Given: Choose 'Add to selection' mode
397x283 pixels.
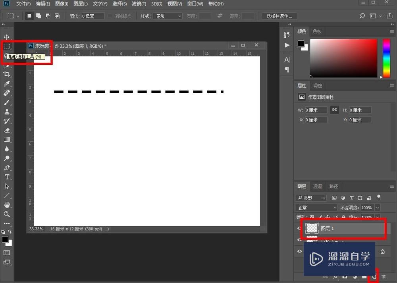Looking at the screenshot, I should 39,16.
